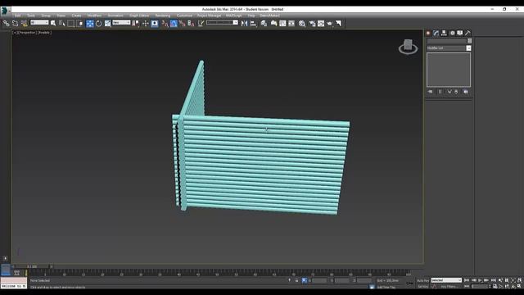Toggle Angle Snap in main toolbar
Image resolution: width=524 pixels, height=295 pixels.
tap(174, 24)
